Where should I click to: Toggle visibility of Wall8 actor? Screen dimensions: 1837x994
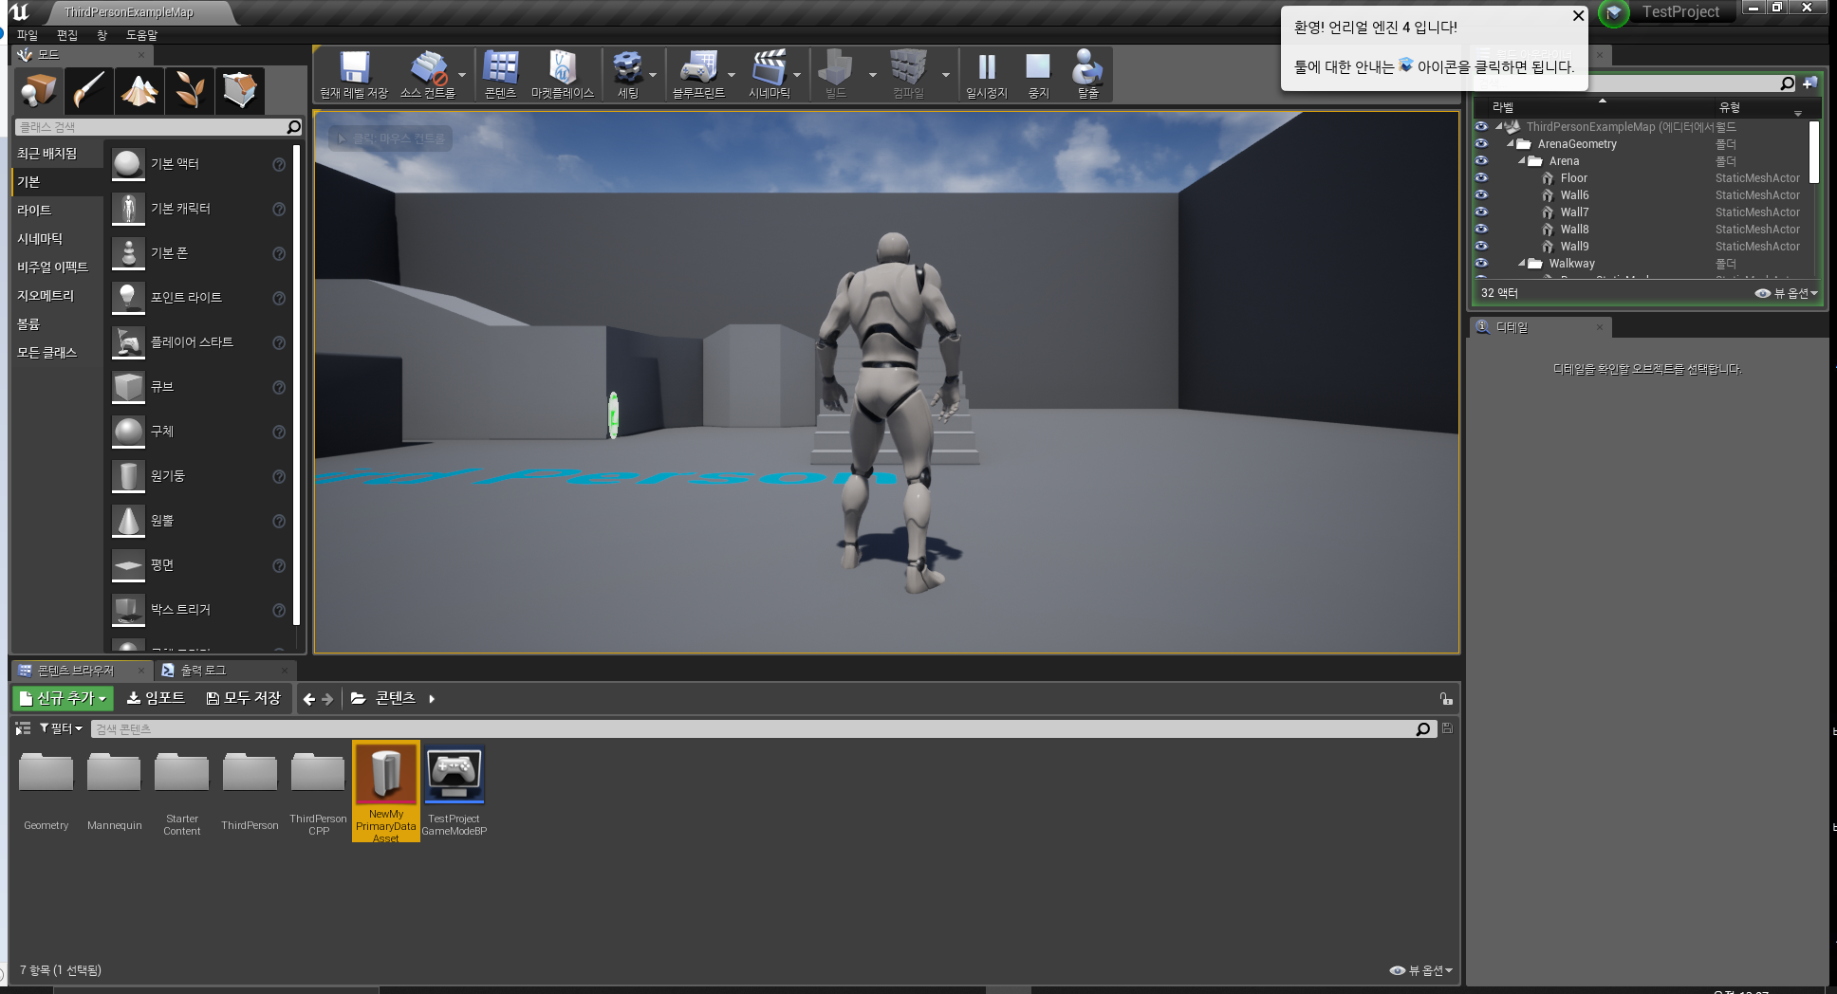[x=1481, y=230]
